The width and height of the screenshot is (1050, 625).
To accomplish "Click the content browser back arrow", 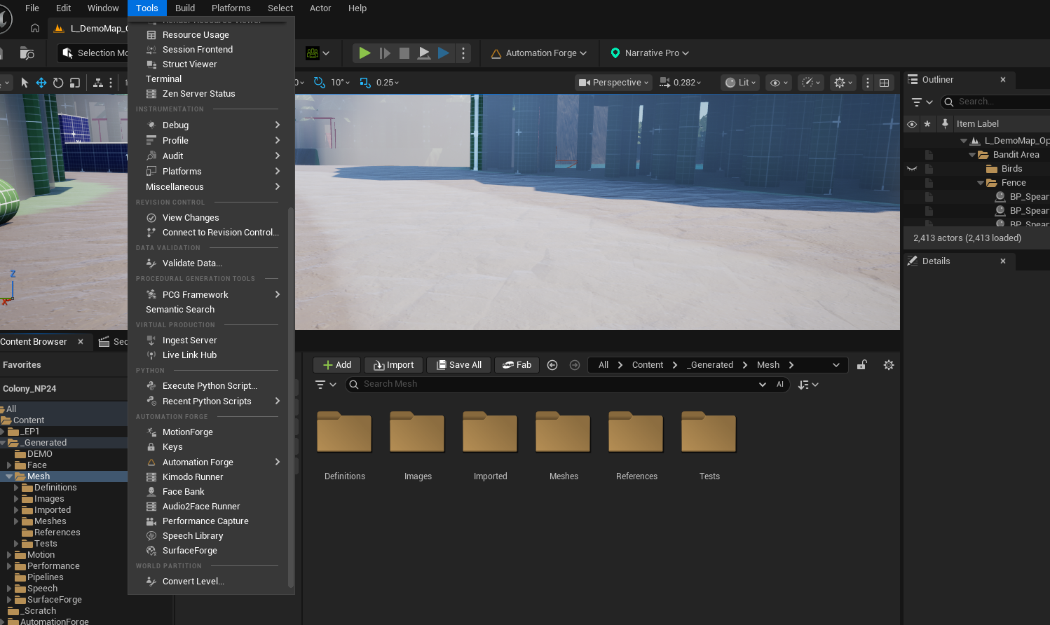I will coord(552,364).
